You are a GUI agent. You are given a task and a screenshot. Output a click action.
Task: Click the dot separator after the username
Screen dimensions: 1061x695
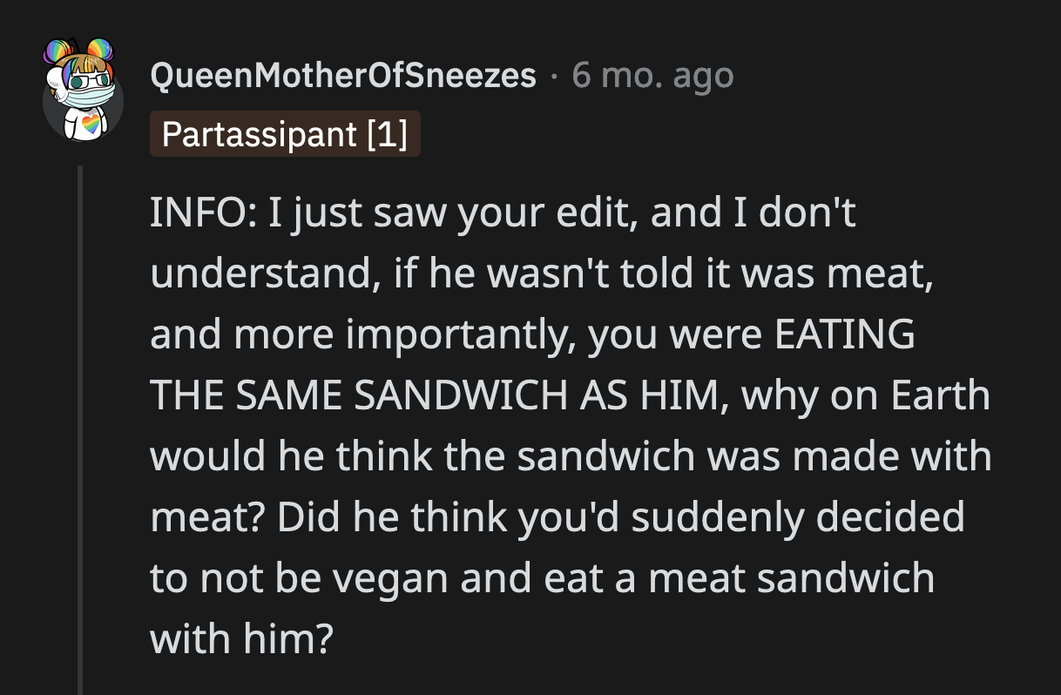click(554, 77)
